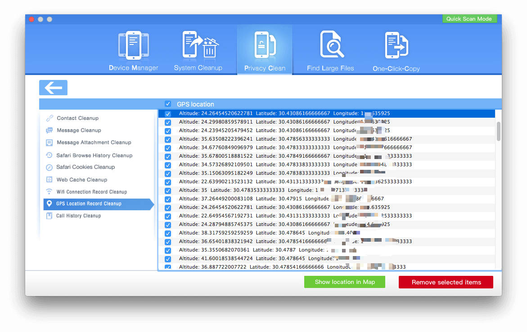Screen dimensions: 527x332
Task: Click Remove selected items
Action: tap(446, 282)
